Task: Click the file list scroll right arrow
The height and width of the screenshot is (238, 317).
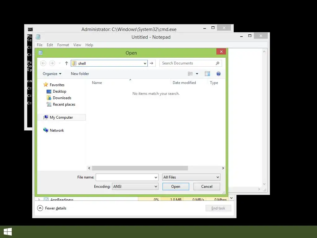Action: 223,168
